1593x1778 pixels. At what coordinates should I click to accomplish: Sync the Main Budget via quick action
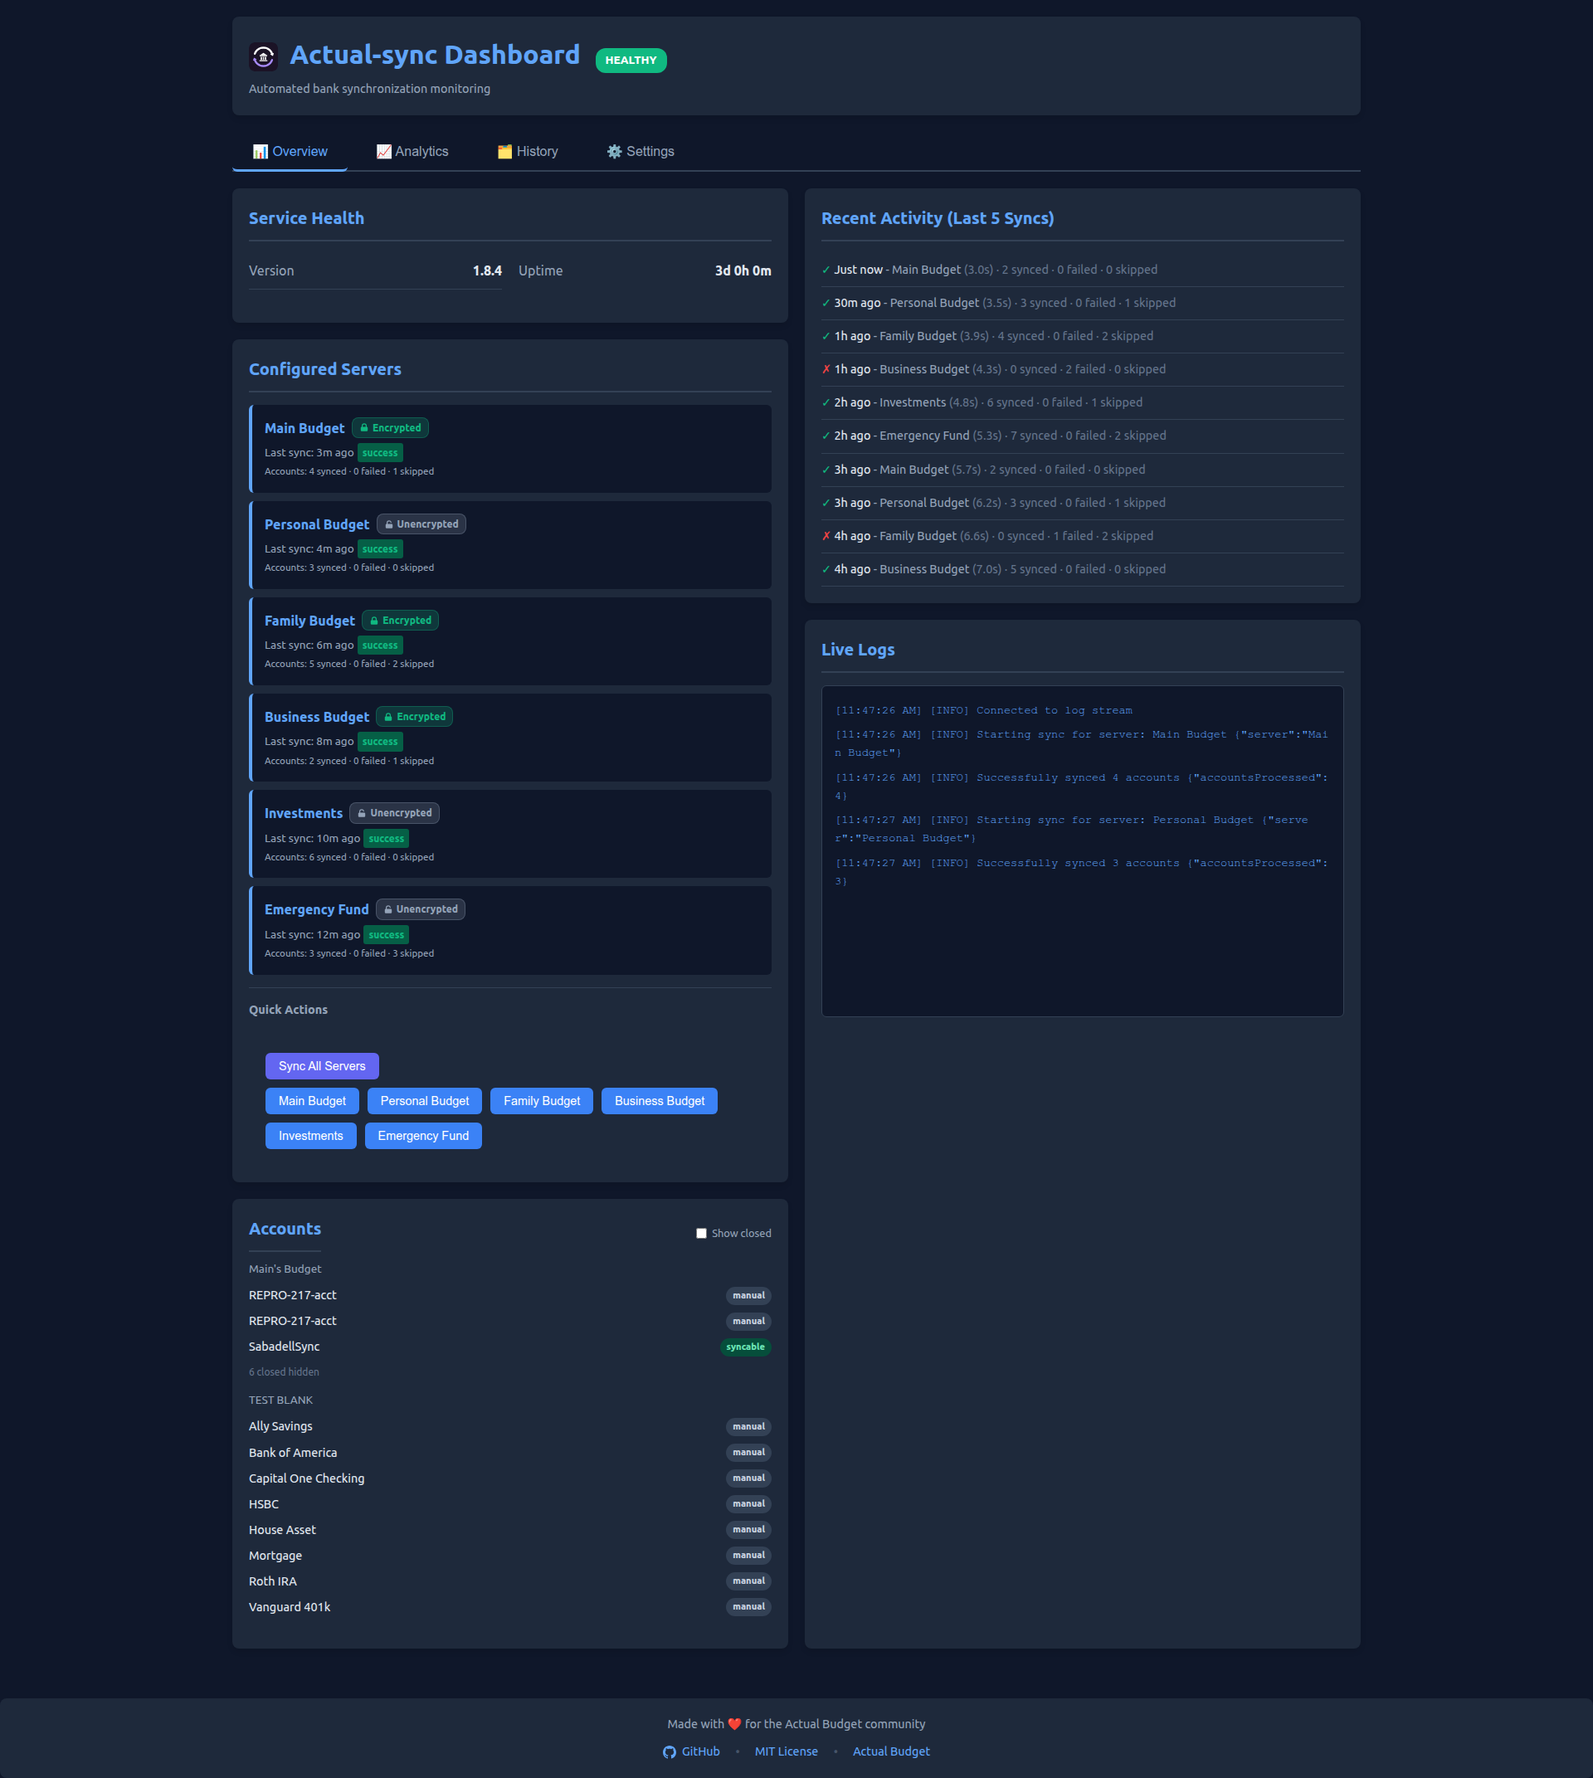313,1101
